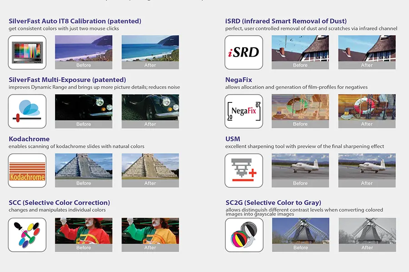Click the Kodachrome logo icon

tap(27, 170)
